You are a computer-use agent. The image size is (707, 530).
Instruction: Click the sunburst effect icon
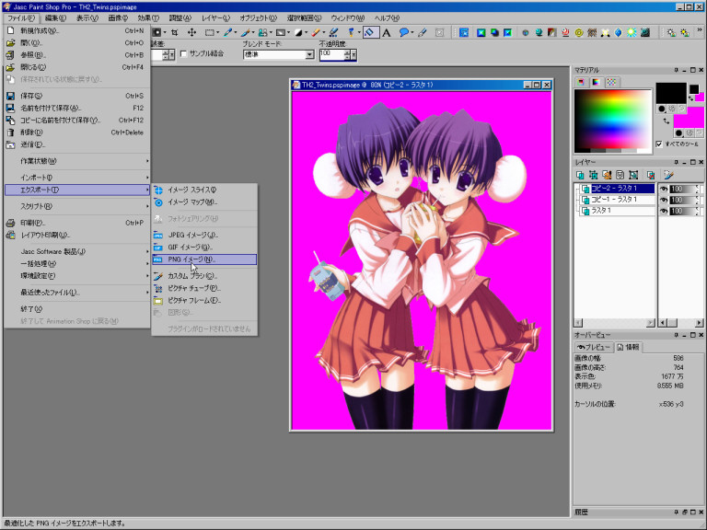click(632, 32)
